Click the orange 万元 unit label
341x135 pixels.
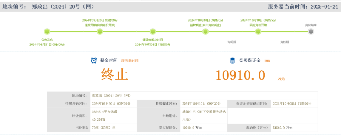tap(281, 79)
